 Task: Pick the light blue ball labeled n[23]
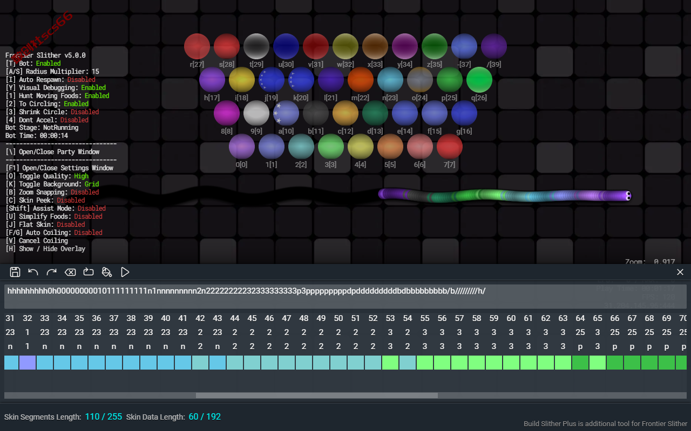pyautogui.click(x=390, y=80)
